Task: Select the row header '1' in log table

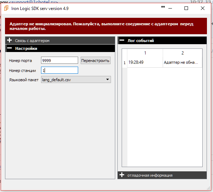Action: pyautogui.click(x=125, y=62)
